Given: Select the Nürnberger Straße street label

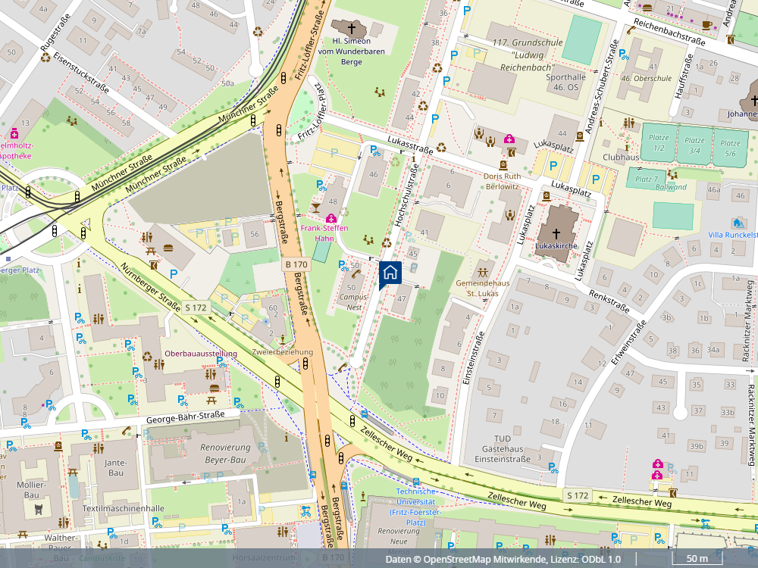Looking at the screenshot, I should [150, 287].
